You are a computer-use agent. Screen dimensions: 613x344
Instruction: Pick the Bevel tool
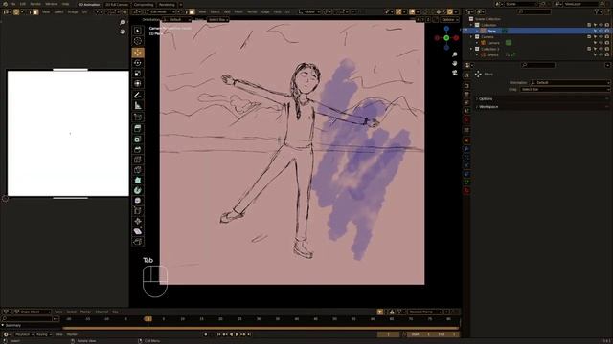(x=138, y=149)
